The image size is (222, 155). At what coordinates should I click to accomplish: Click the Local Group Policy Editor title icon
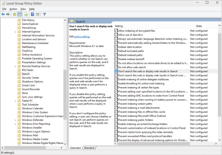click(3, 3)
